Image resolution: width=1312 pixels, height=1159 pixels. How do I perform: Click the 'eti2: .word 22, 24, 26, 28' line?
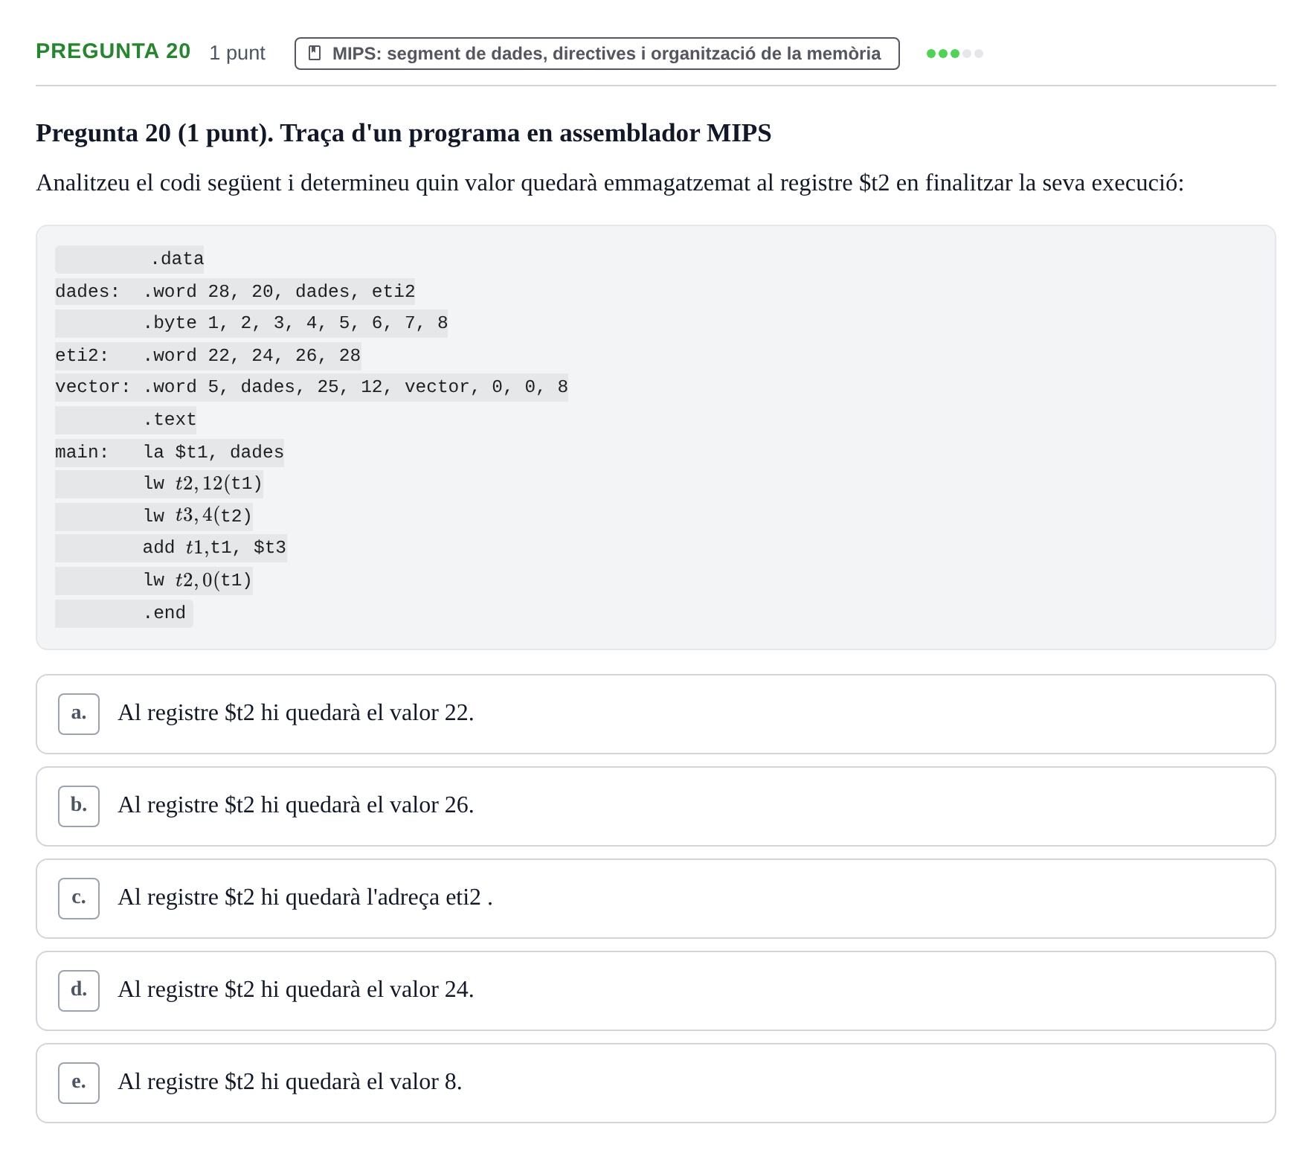pyautogui.click(x=208, y=356)
